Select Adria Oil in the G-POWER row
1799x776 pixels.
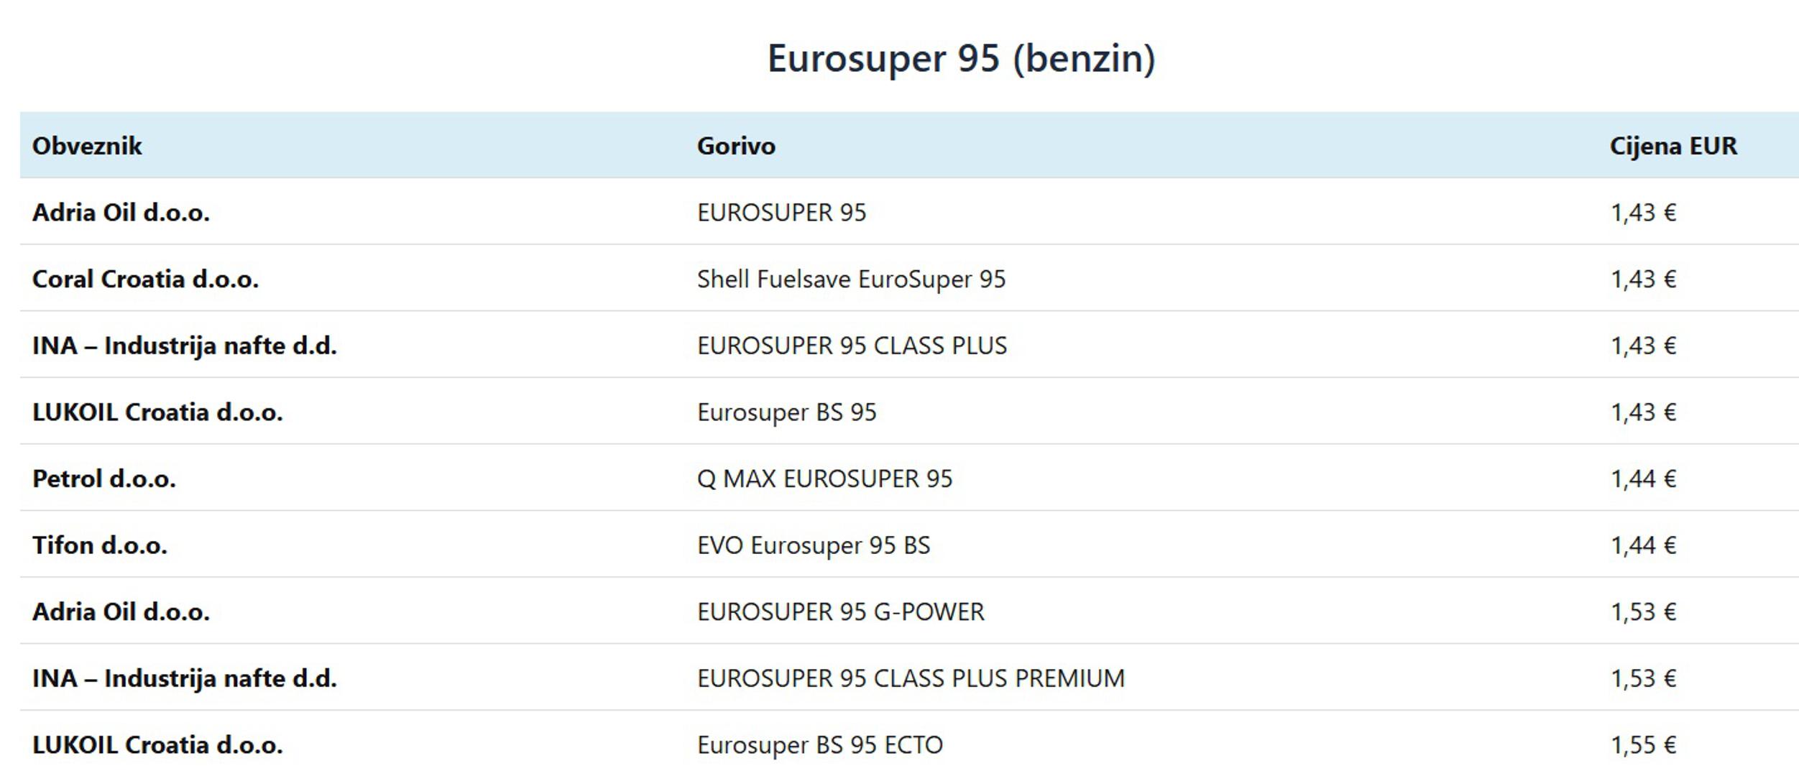[121, 612]
